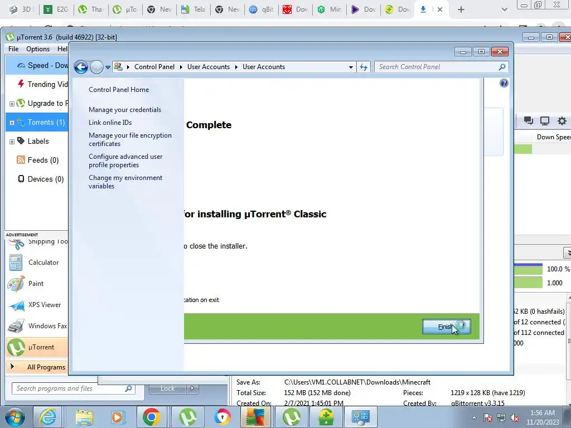This screenshot has width=571, height=428.
Task: Open Internet Explorer from taskbar
Action: tap(48, 417)
